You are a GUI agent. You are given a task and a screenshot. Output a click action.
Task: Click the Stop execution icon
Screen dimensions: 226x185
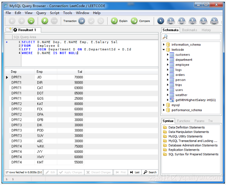[x=54, y=21]
